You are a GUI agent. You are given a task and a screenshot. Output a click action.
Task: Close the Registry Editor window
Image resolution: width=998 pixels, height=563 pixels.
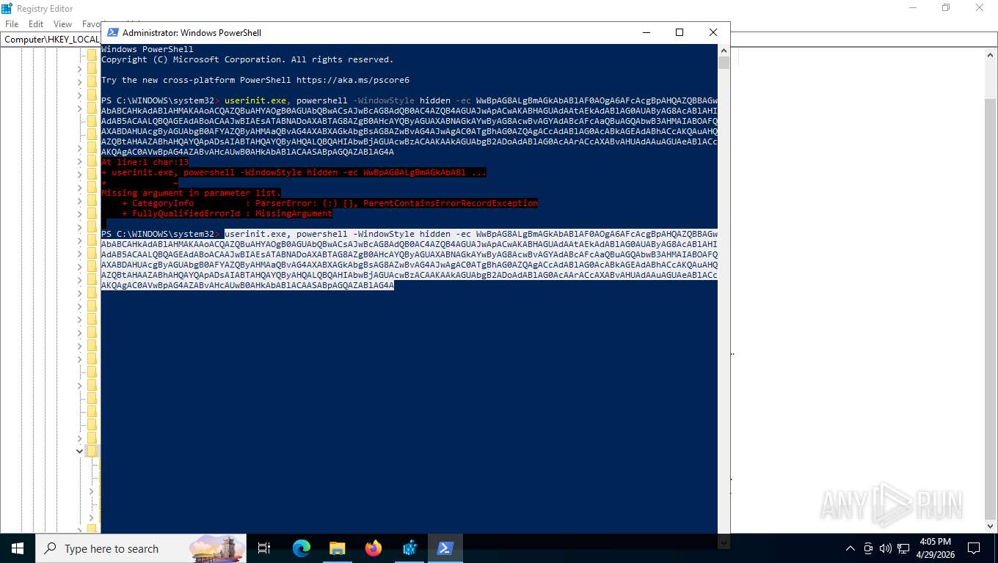tap(980, 8)
